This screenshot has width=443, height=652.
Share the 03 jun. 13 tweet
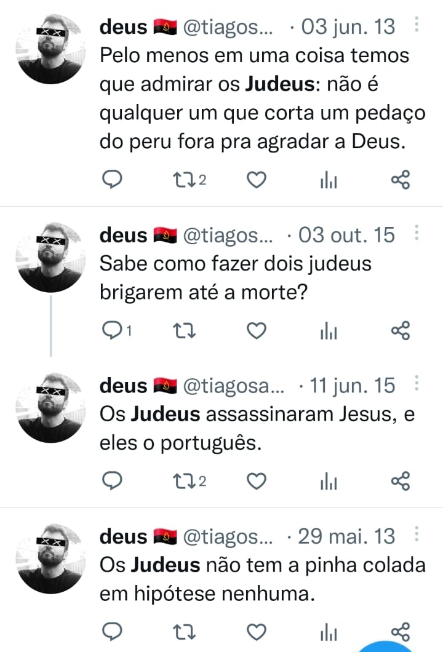point(401,180)
